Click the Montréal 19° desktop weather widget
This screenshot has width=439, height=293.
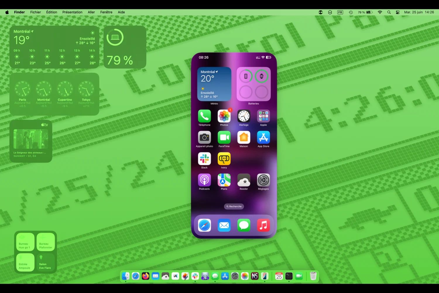click(x=54, y=47)
